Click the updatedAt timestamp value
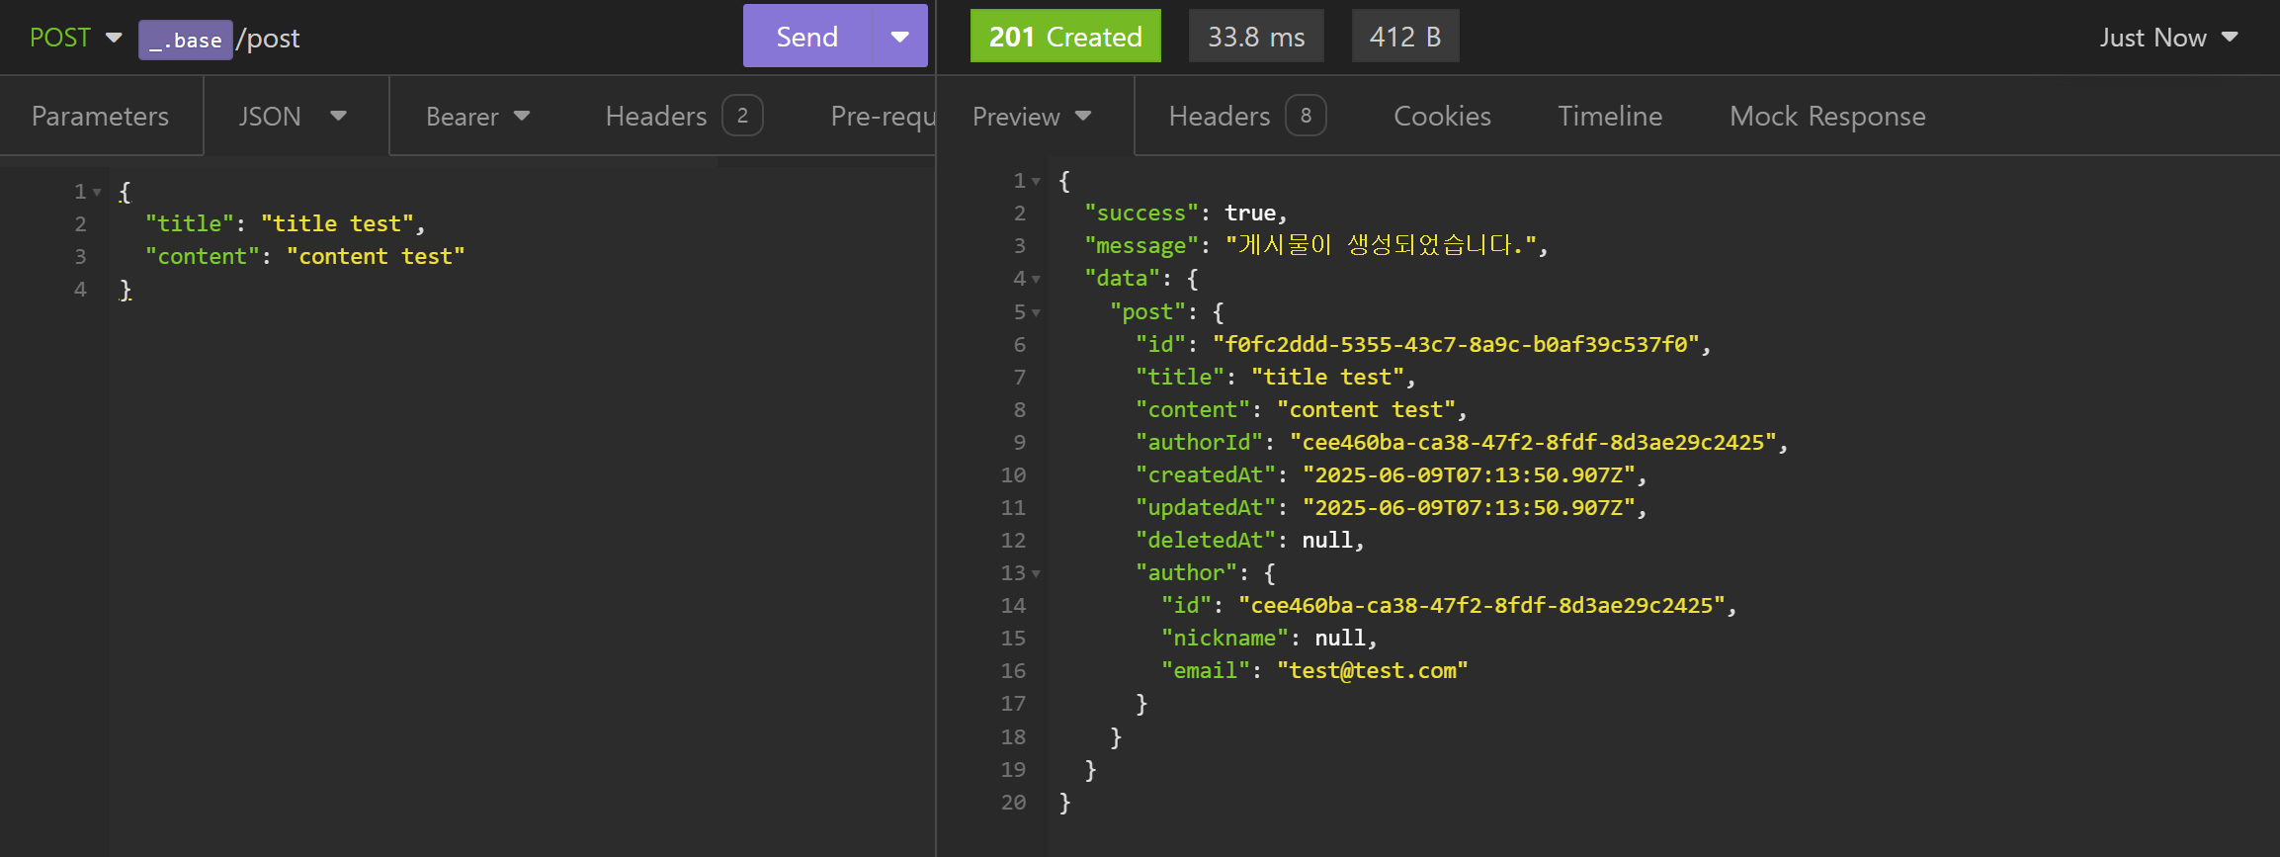This screenshot has height=857, width=2280. 1469,508
